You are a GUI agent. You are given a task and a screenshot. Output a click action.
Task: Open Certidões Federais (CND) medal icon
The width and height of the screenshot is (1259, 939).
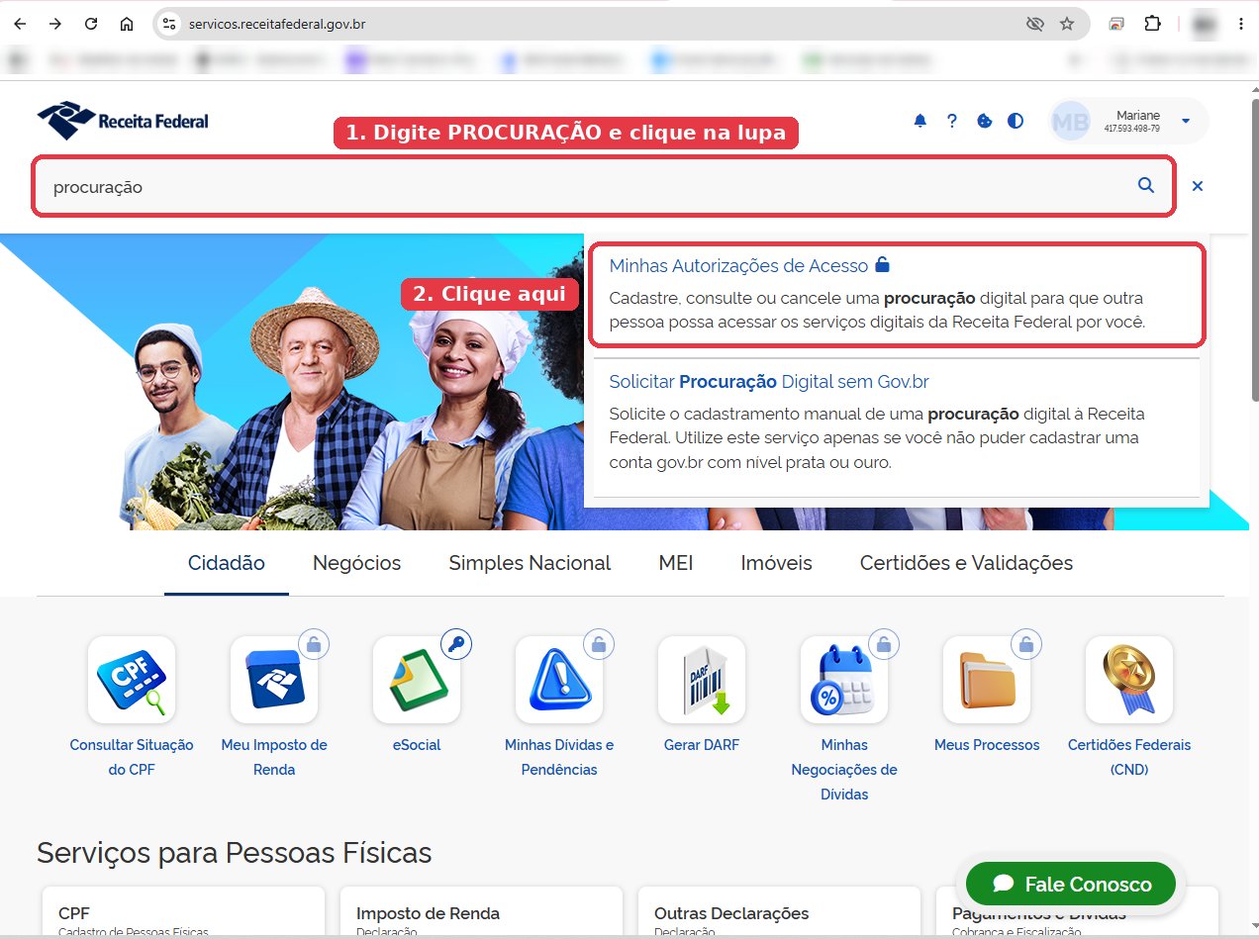click(1129, 680)
